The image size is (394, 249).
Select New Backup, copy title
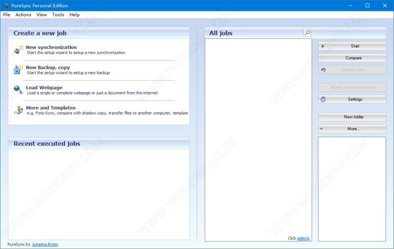pos(48,67)
